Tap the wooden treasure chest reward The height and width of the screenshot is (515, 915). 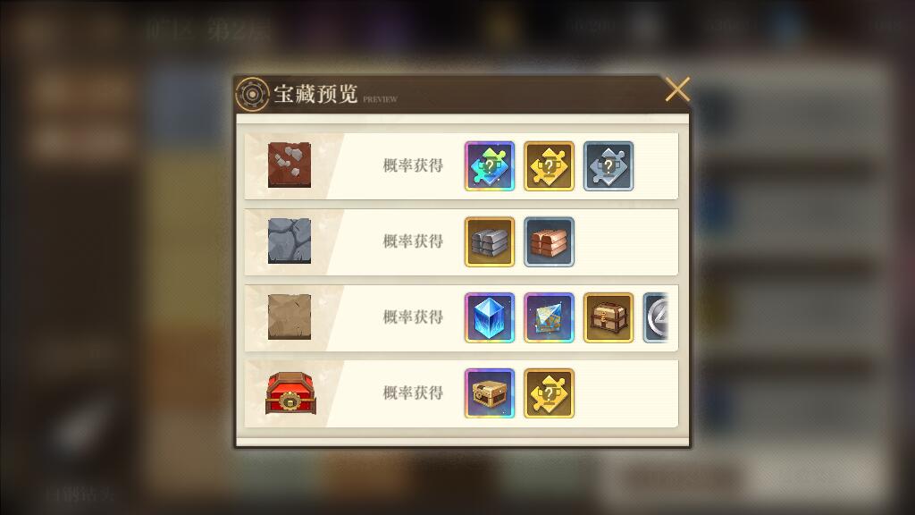click(x=609, y=317)
